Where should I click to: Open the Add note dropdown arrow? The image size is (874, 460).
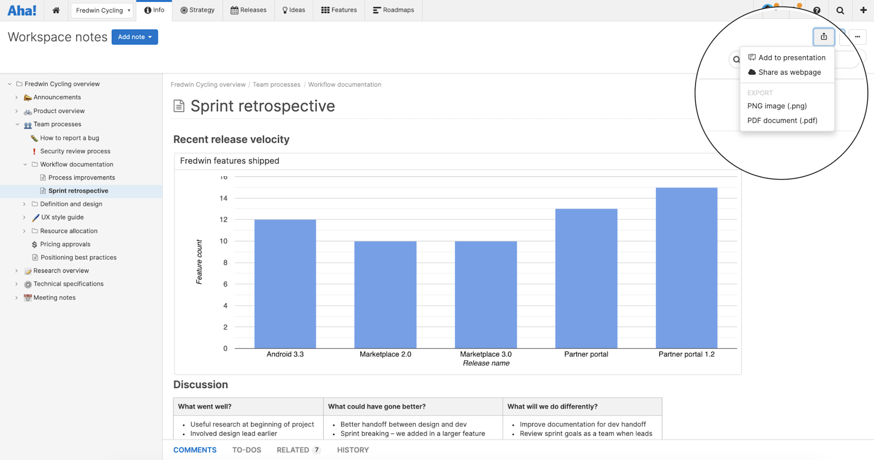[149, 37]
